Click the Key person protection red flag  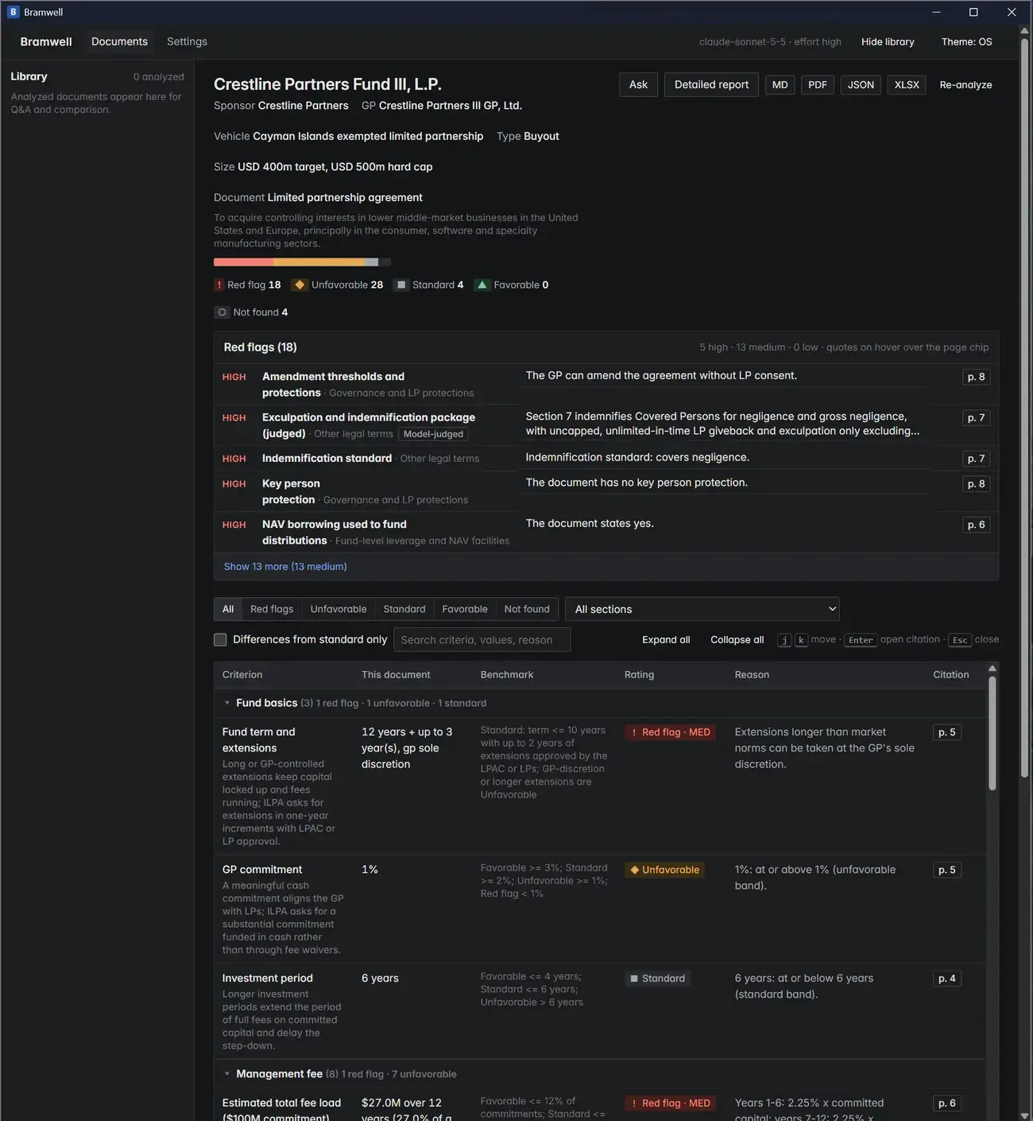(606, 491)
